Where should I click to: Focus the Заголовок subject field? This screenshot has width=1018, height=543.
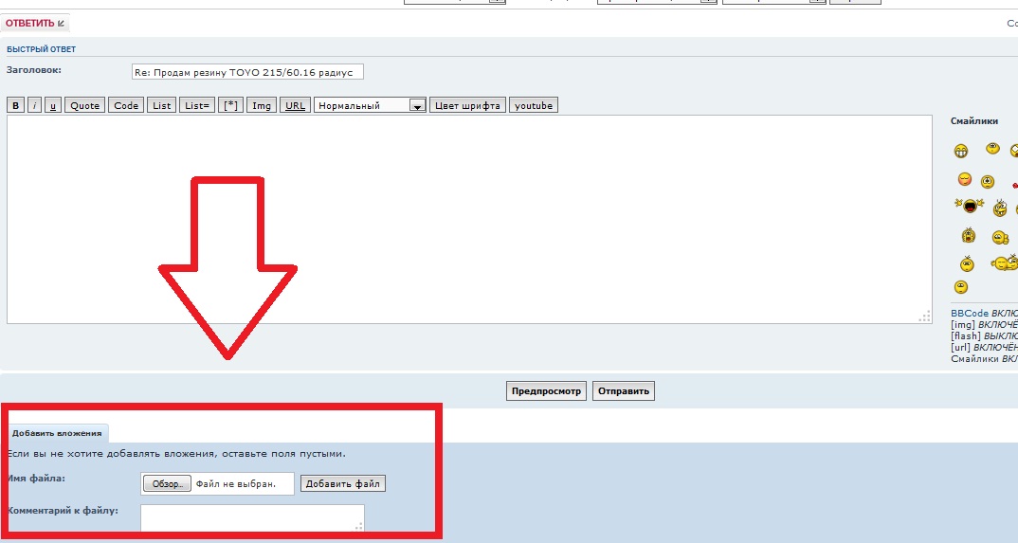coord(246,72)
